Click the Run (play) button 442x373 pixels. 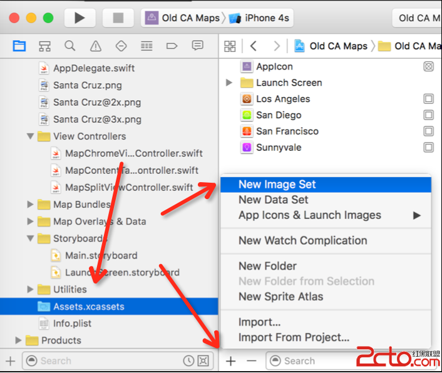[x=79, y=18]
